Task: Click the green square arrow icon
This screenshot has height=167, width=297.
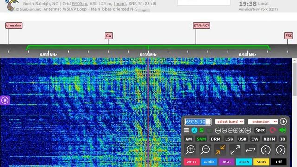Action: 201,130
